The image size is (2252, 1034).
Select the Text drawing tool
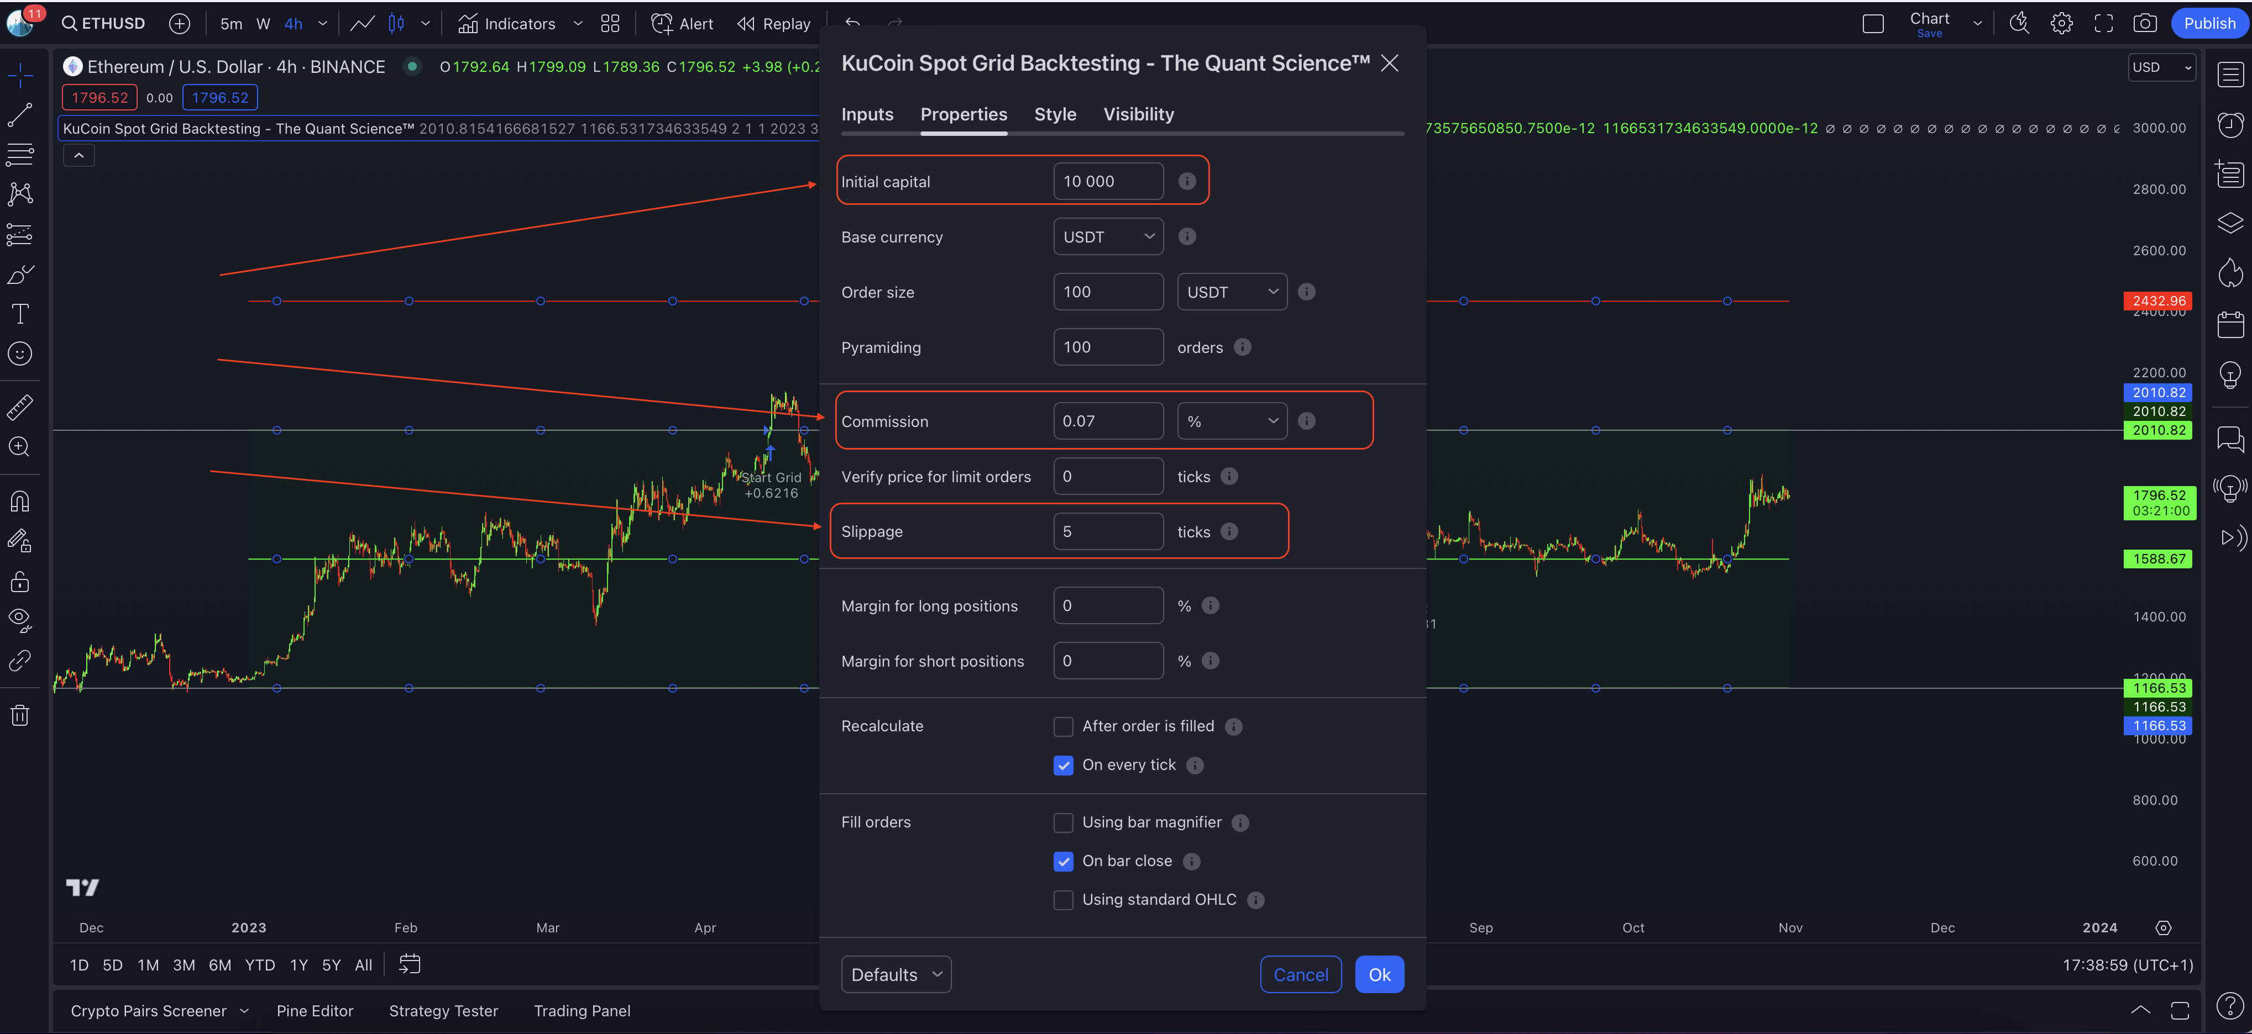[19, 314]
